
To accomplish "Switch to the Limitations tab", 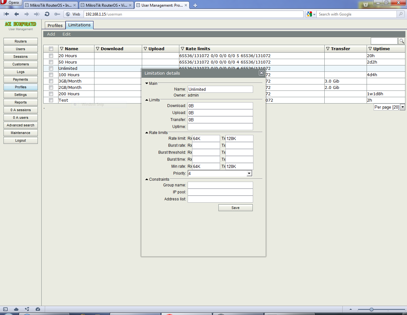I will pyautogui.click(x=79, y=25).
